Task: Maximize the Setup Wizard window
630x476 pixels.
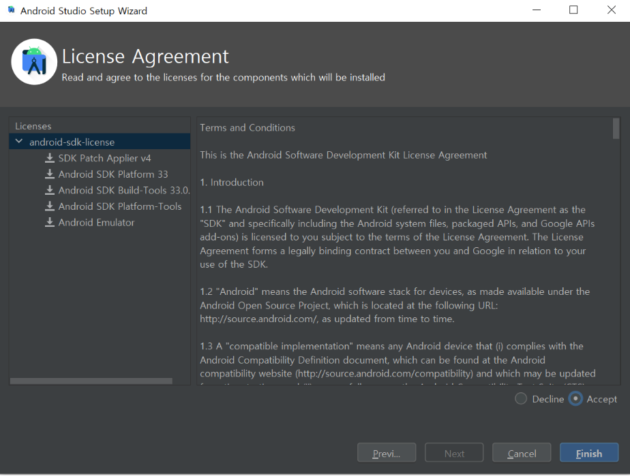Action: [x=573, y=10]
